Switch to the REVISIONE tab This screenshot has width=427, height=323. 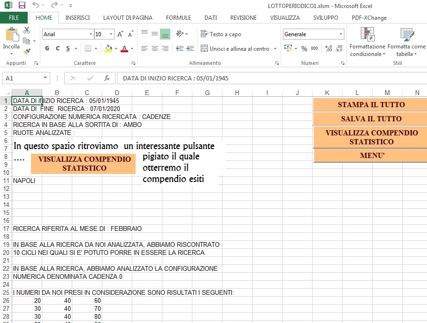point(244,18)
